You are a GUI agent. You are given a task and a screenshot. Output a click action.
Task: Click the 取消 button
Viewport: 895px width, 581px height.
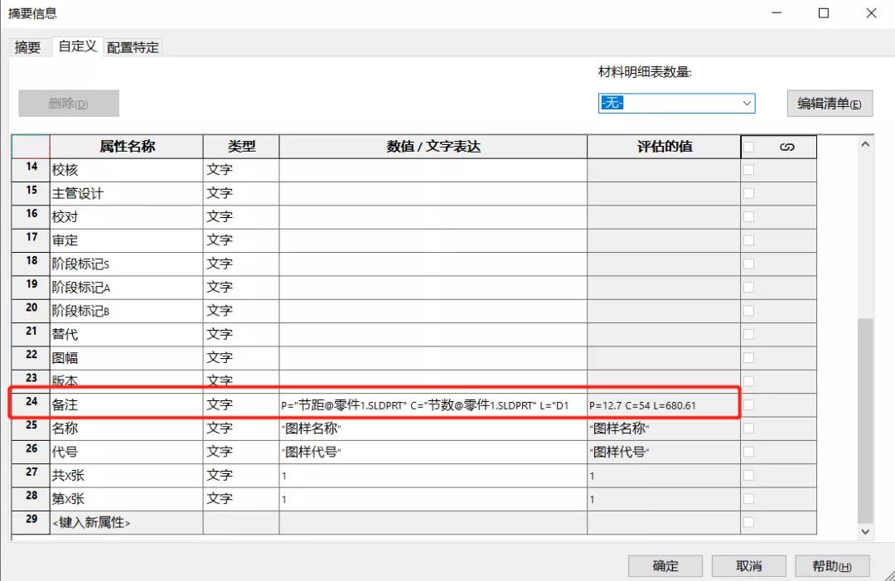(x=747, y=565)
